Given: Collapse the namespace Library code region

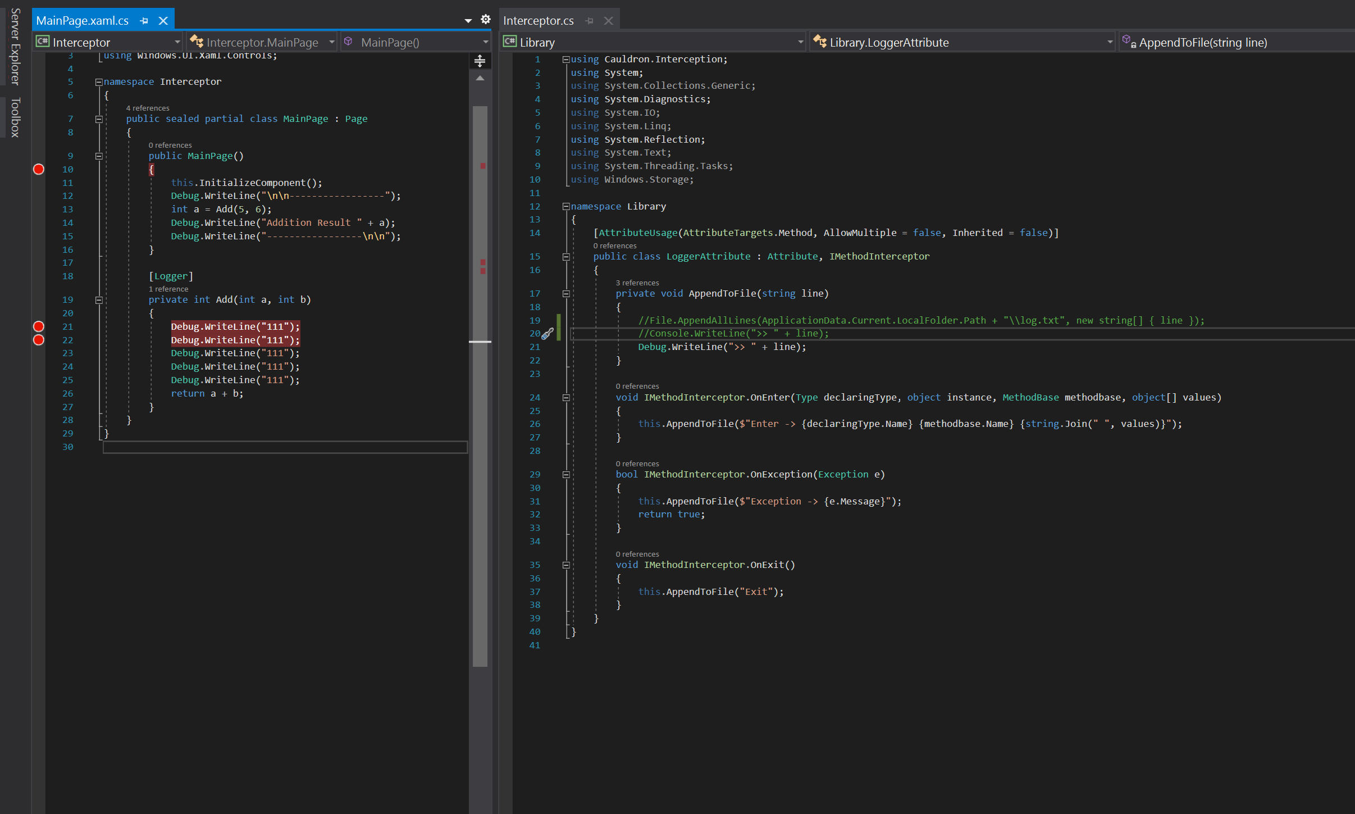Looking at the screenshot, I should point(566,206).
